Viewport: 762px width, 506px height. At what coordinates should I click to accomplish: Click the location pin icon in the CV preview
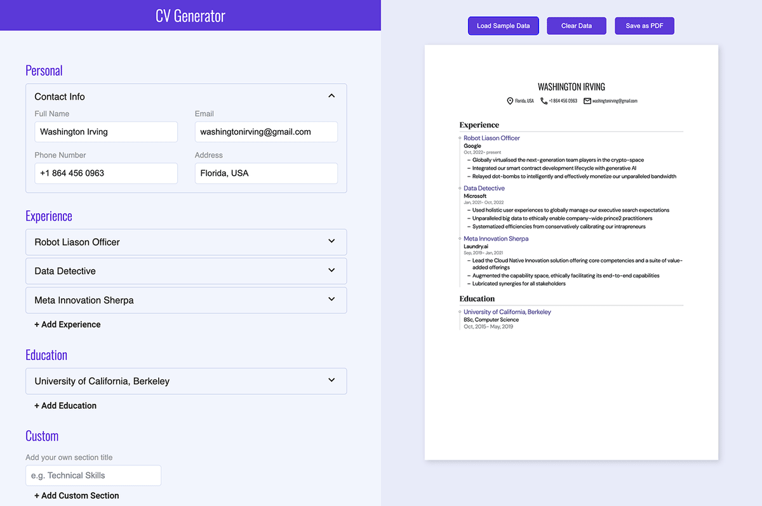pyautogui.click(x=510, y=100)
